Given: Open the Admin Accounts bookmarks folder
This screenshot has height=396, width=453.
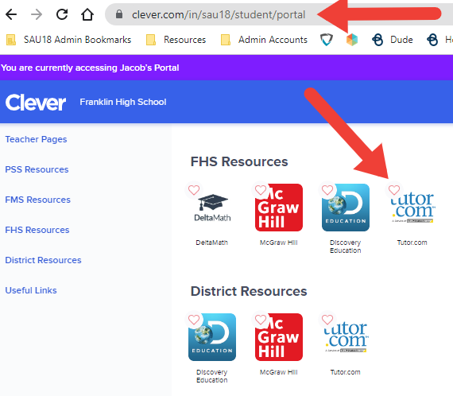Looking at the screenshot, I should pos(264,40).
